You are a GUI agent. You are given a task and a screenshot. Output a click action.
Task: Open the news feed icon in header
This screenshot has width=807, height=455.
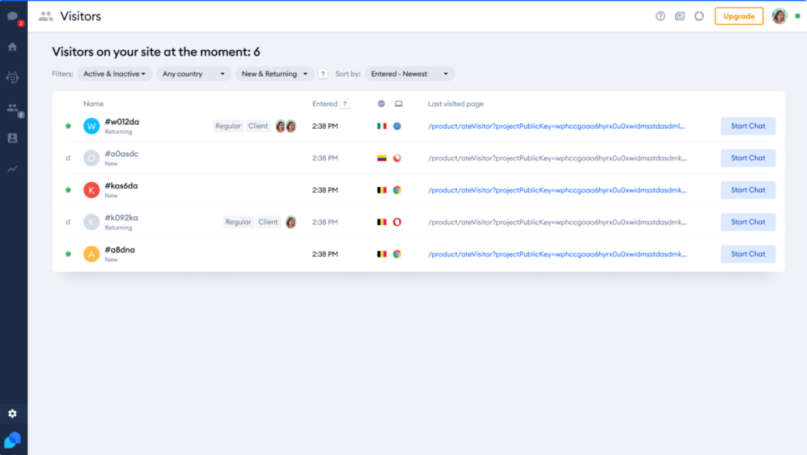click(680, 16)
